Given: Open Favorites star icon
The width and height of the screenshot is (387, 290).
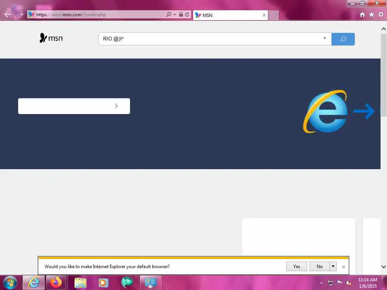Looking at the screenshot, I should (x=372, y=15).
